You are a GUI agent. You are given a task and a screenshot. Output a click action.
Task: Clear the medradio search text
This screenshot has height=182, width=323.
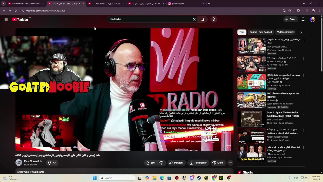tap(194, 19)
